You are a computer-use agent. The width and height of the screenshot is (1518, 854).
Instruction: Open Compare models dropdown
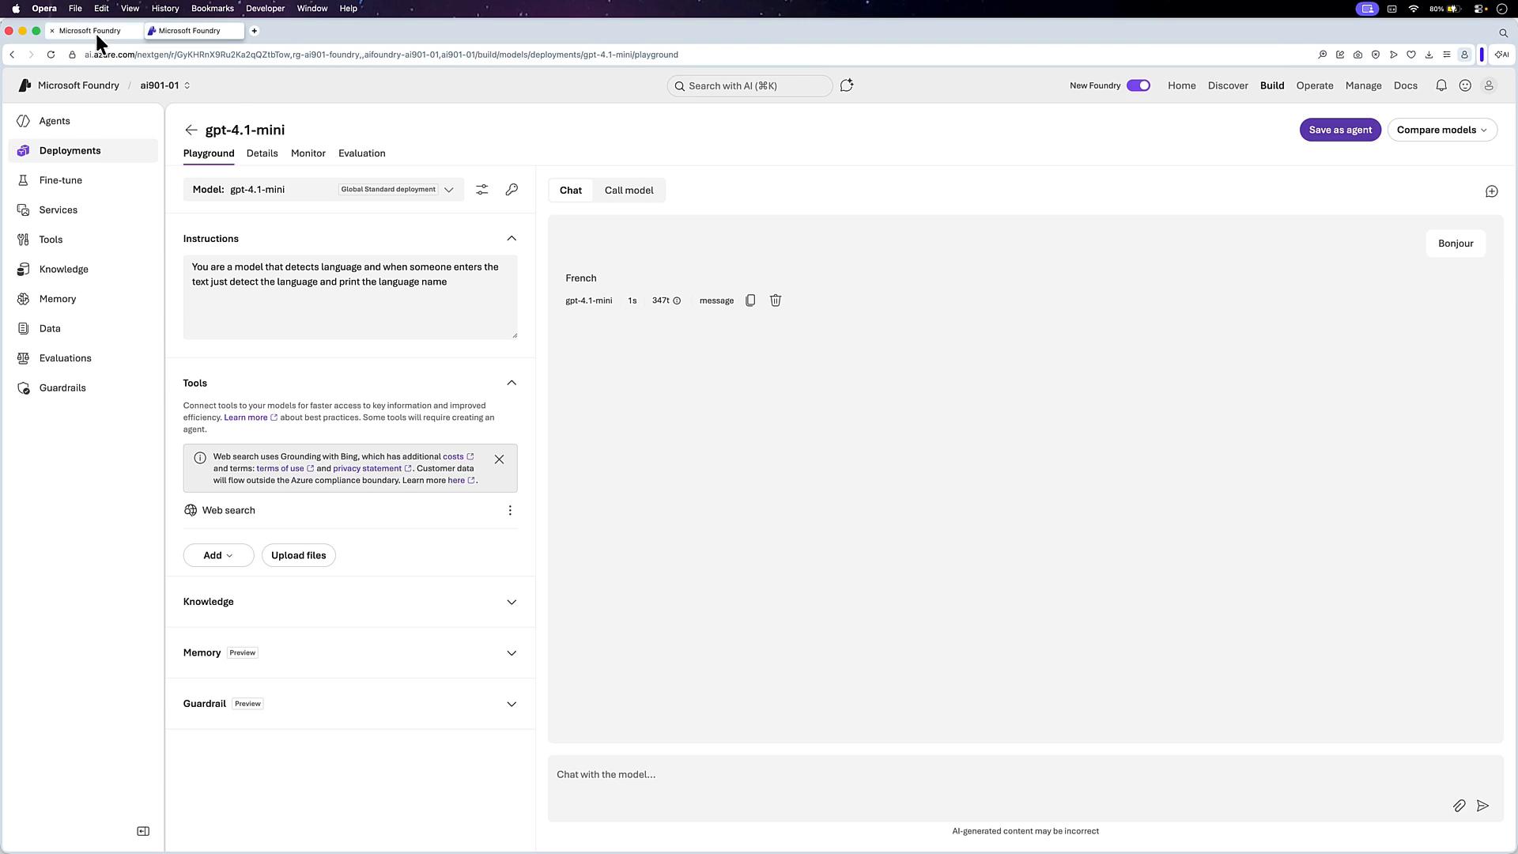pos(1441,130)
